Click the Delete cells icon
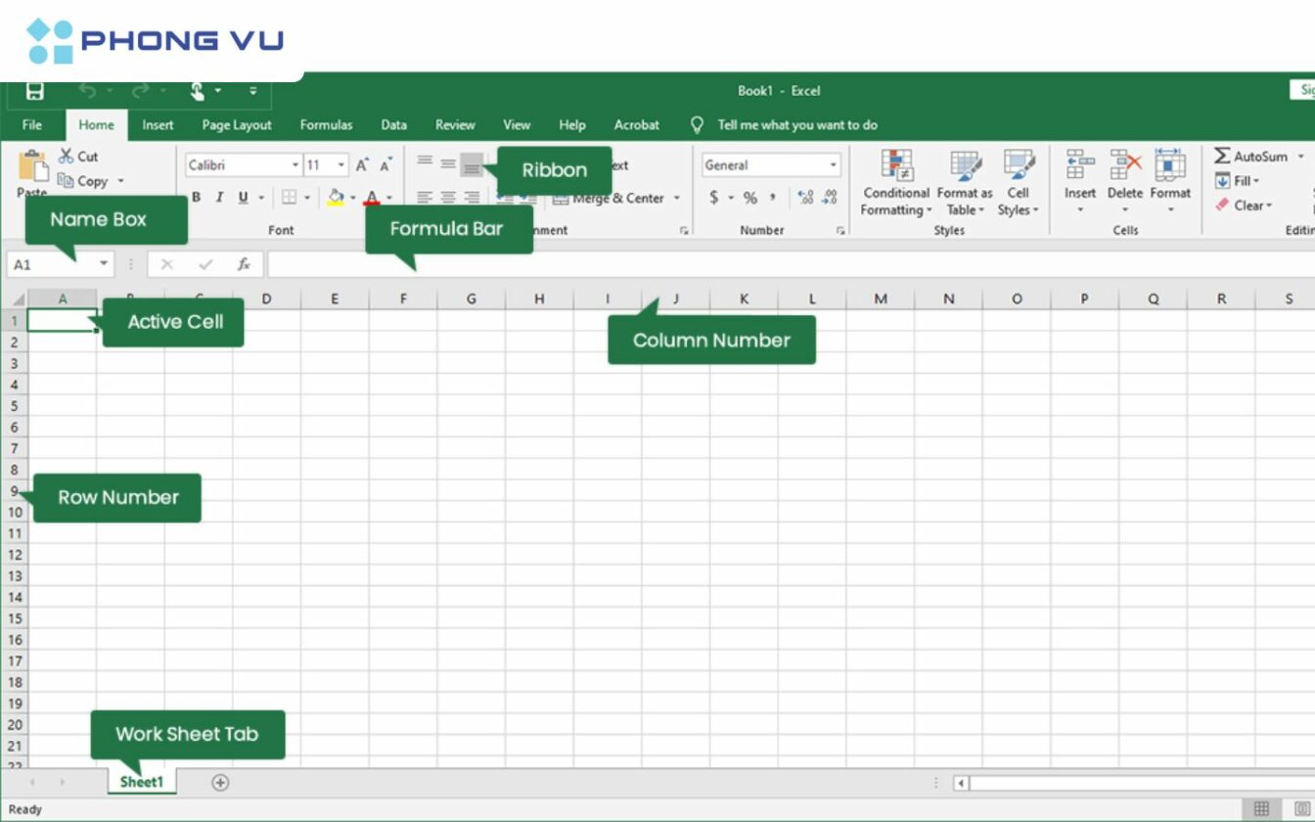The height and width of the screenshot is (822, 1315). [x=1125, y=166]
